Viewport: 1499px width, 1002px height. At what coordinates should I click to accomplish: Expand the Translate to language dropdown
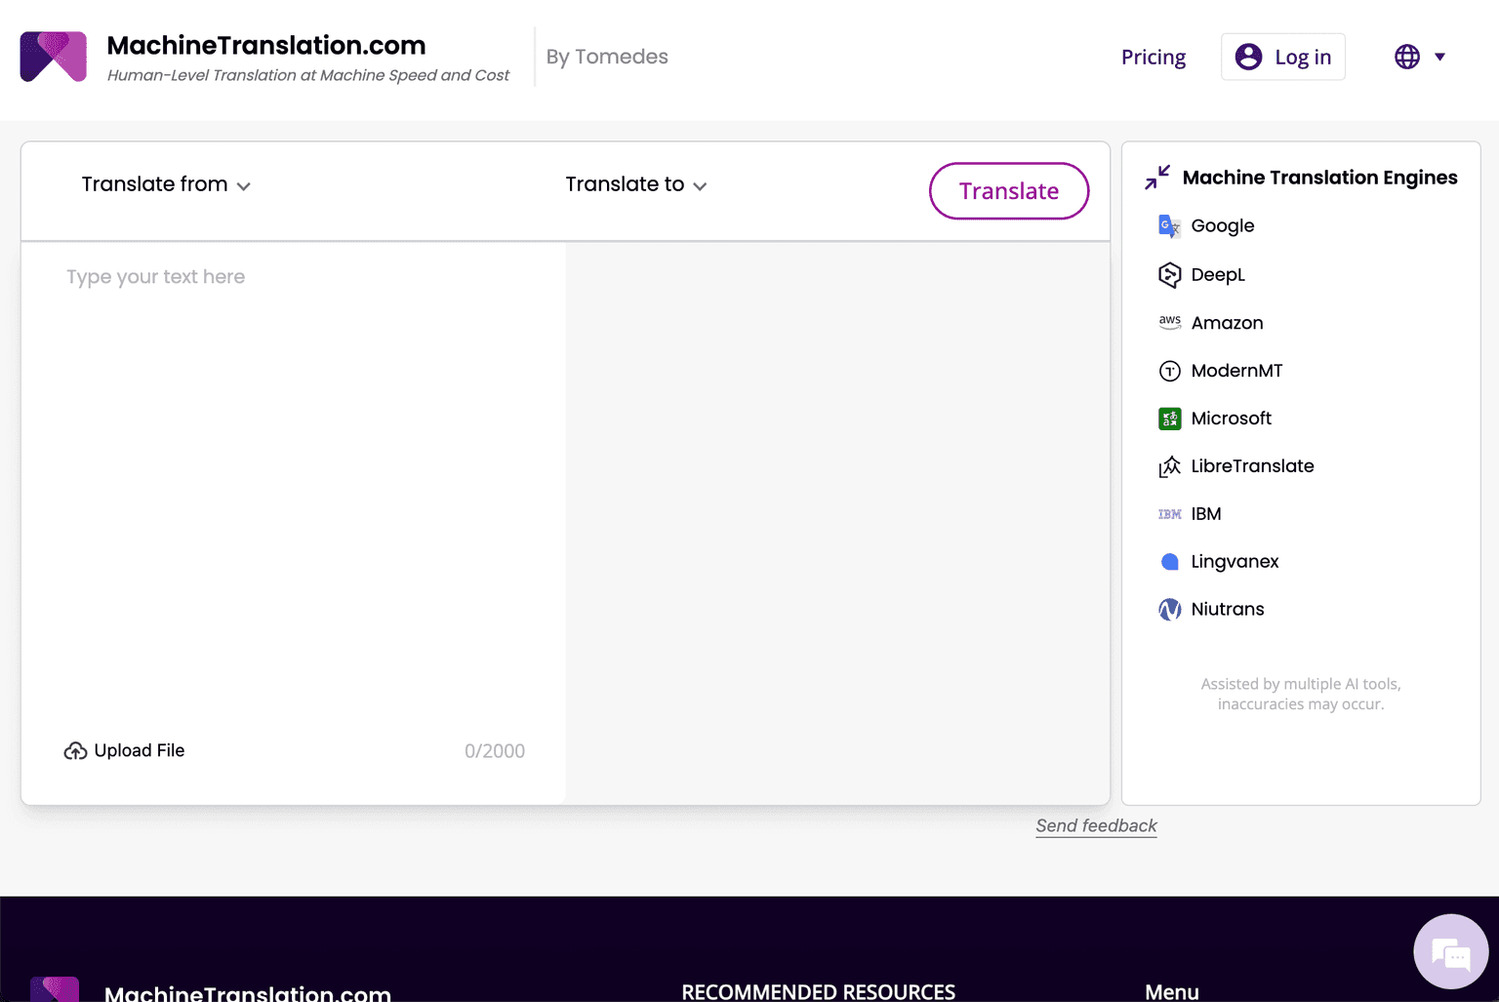(636, 184)
